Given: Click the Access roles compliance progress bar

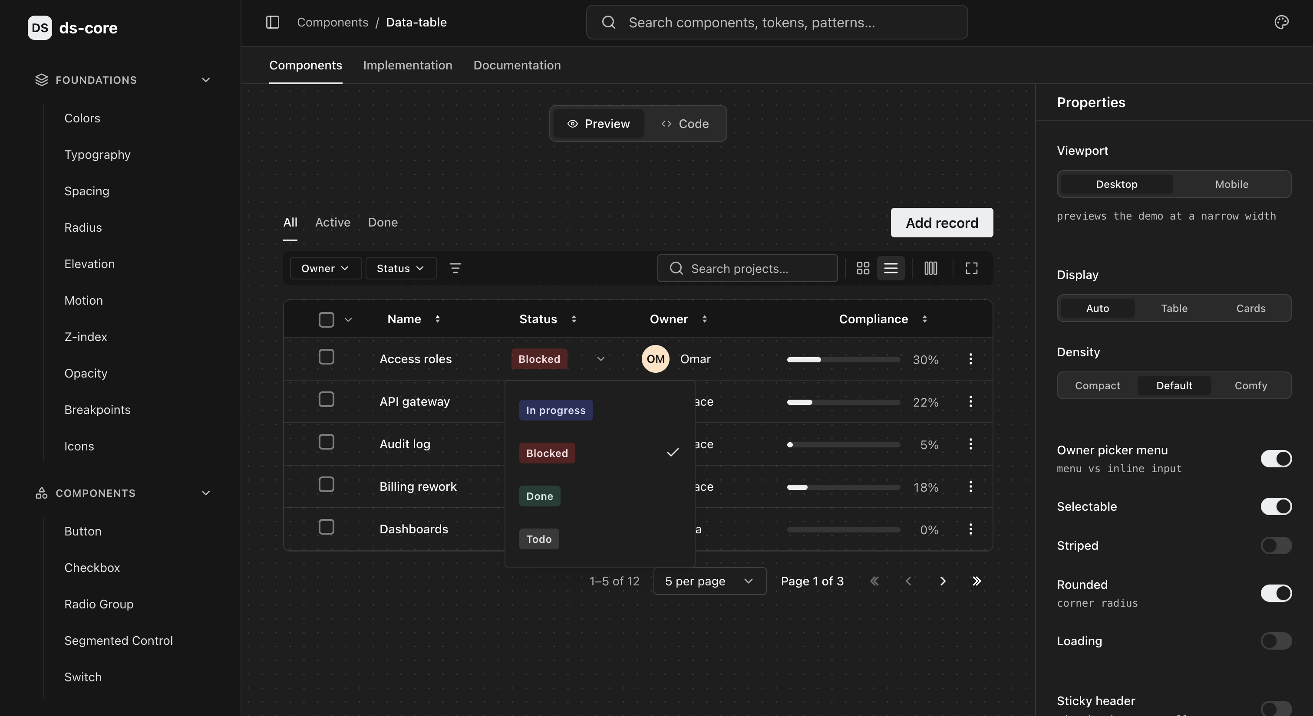Looking at the screenshot, I should click(x=843, y=360).
